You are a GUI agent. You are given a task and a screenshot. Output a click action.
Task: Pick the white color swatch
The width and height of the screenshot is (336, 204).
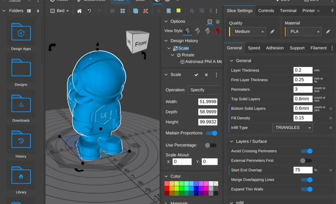coord(211,184)
